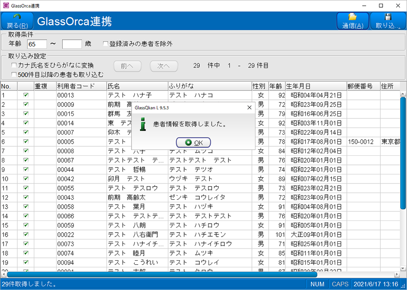Click the 前へ previous page button

coord(127,66)
